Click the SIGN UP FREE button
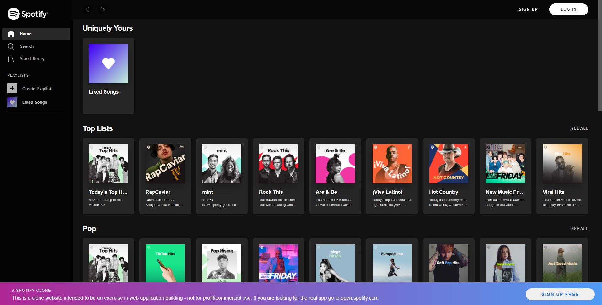The height and width of the screenshot is (305, 602). click(560, 294)
